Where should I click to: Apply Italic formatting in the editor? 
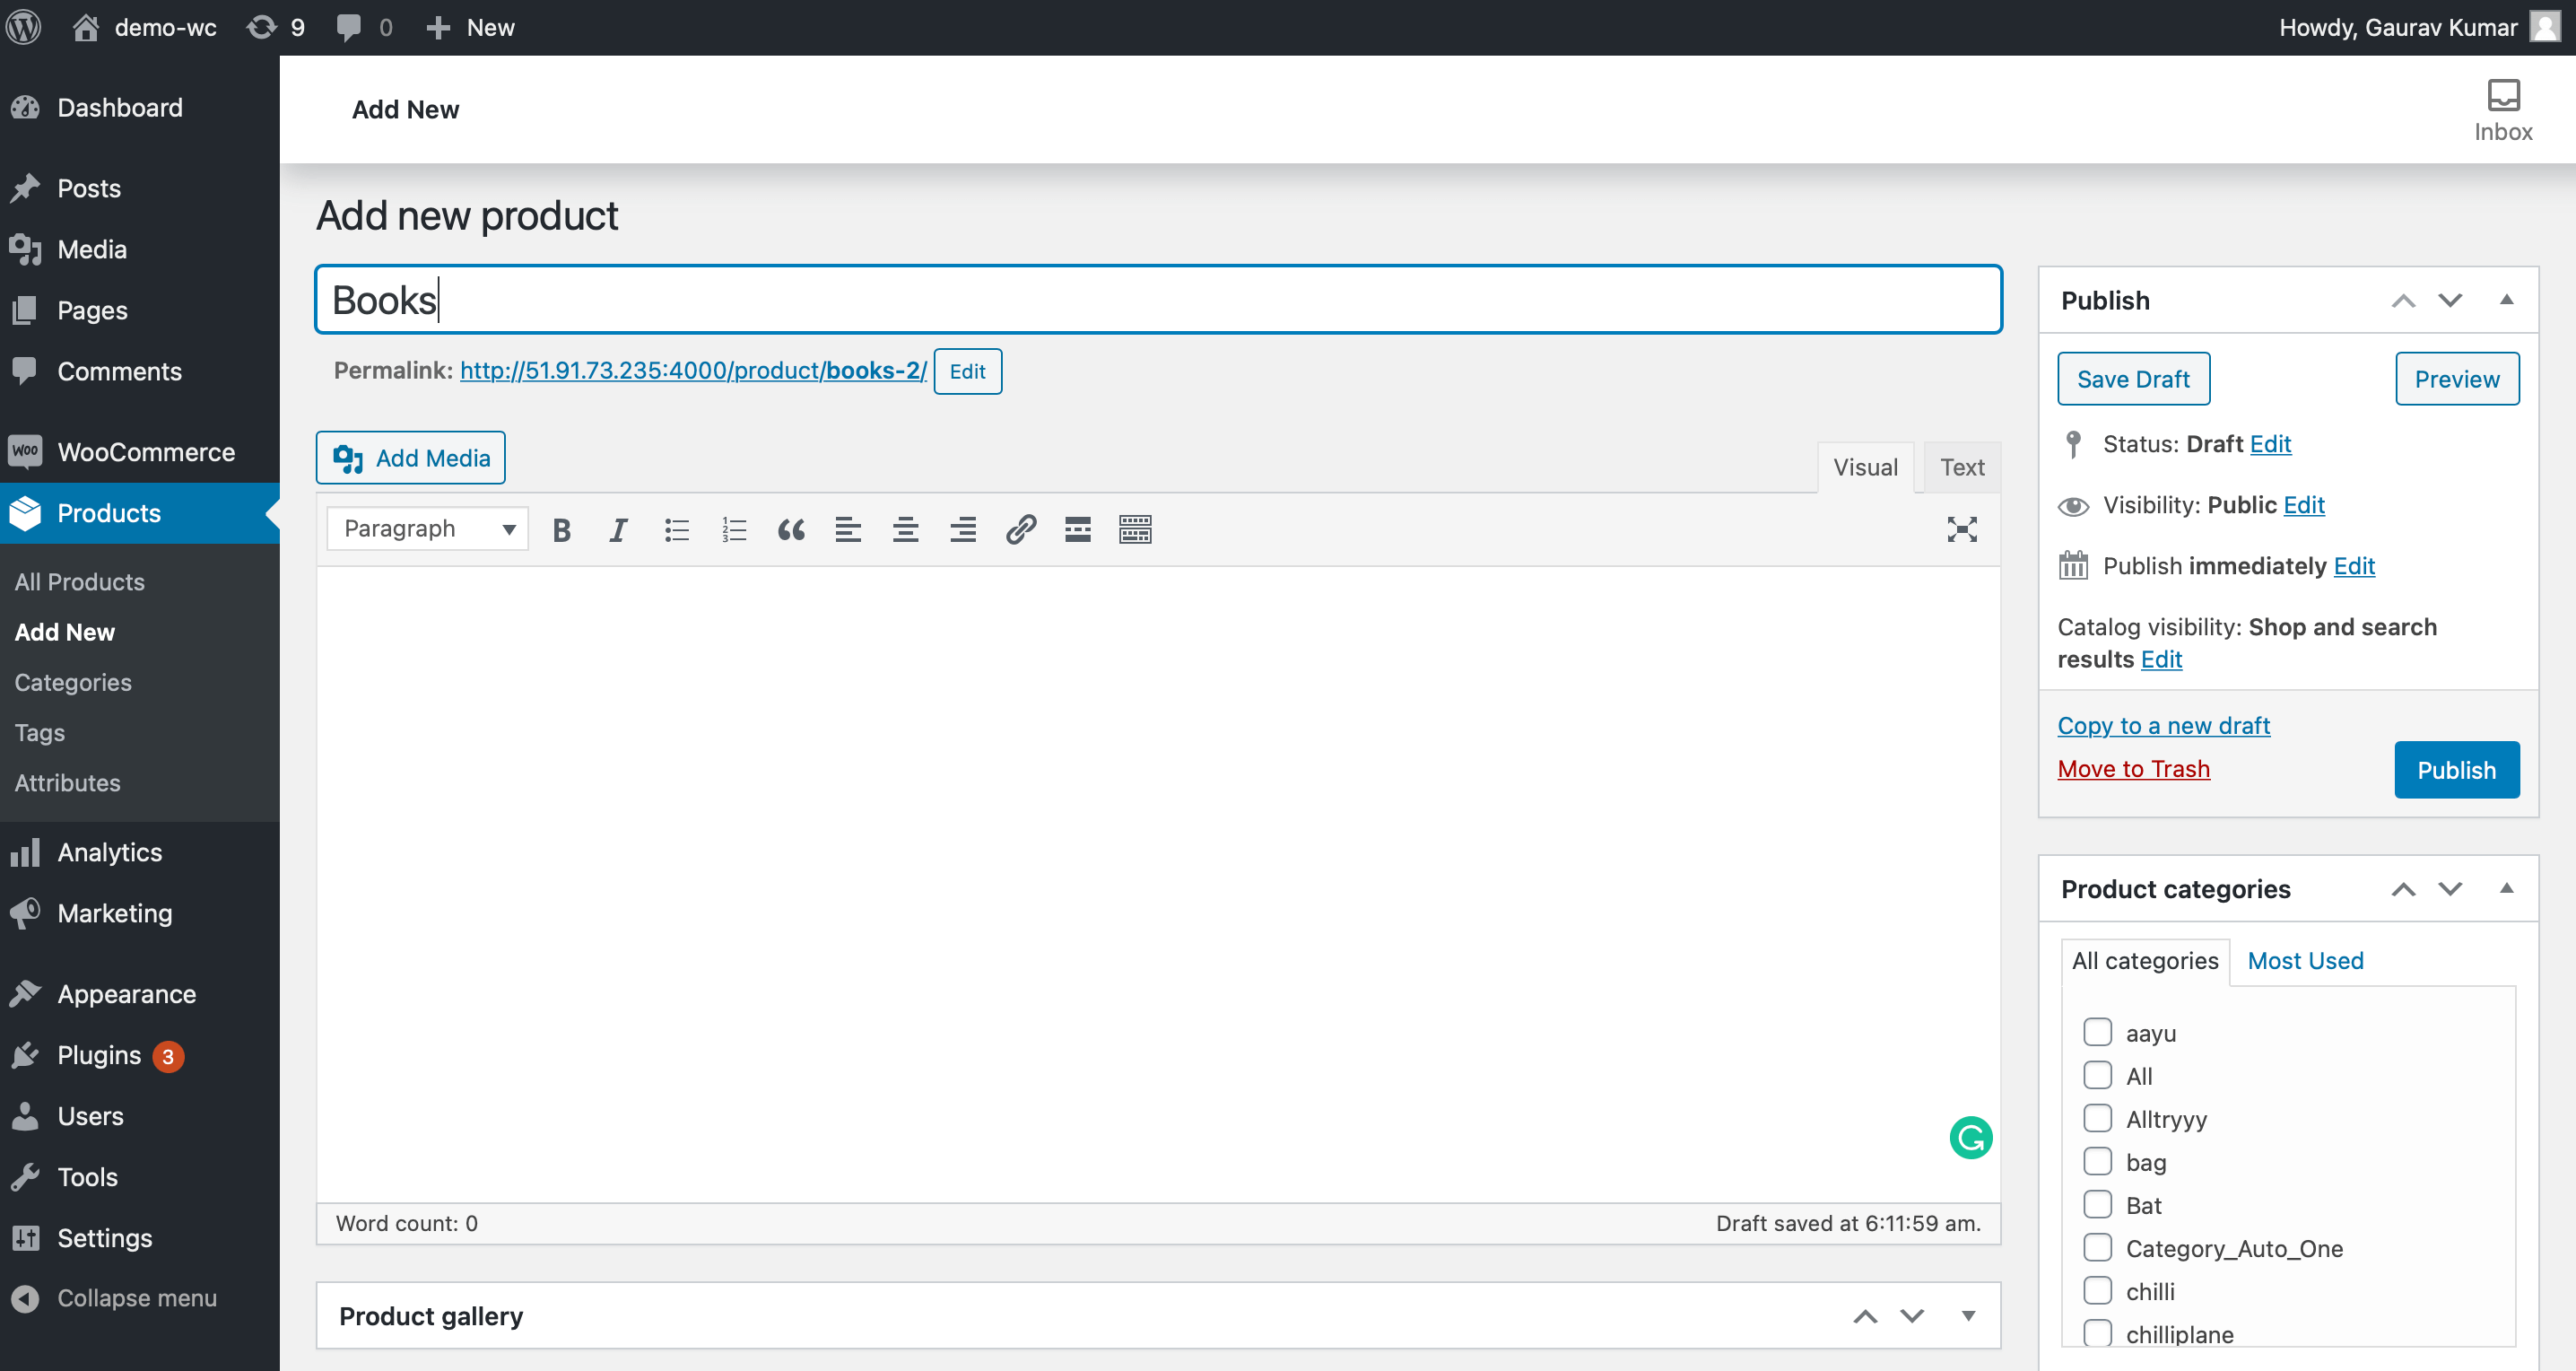pyautogui.click(x=617, y=529)
